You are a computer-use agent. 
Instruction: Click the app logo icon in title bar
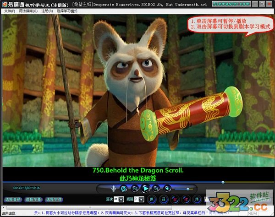pyautogui.click(x=4, y=4)
